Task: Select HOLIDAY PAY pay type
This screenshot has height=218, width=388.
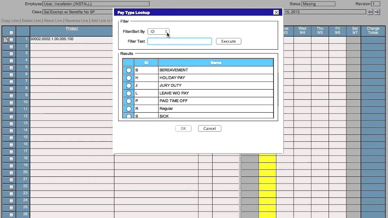Action: coord(129,78)
